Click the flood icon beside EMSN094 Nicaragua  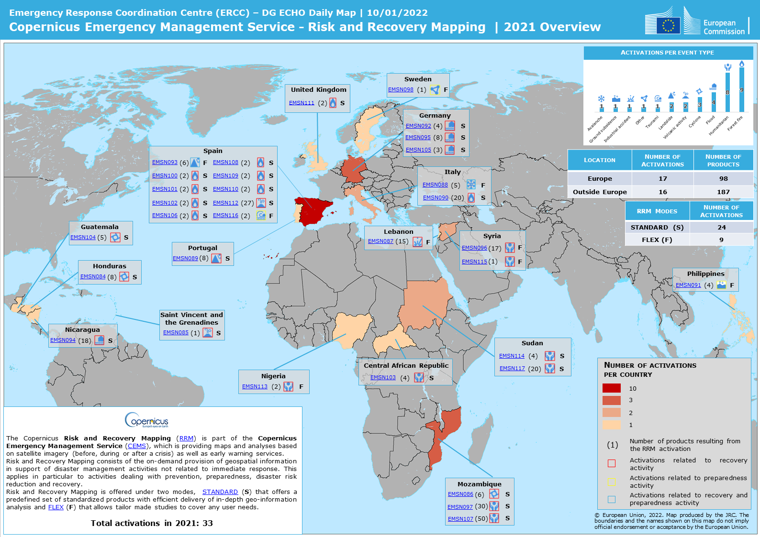click(x=100, y=340)
